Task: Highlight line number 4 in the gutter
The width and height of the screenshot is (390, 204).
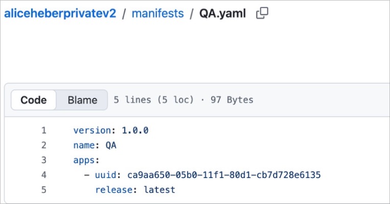Action: pyautogui.click(x=43, y=175)
